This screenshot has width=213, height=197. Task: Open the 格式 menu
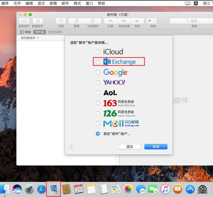(77, 3)
